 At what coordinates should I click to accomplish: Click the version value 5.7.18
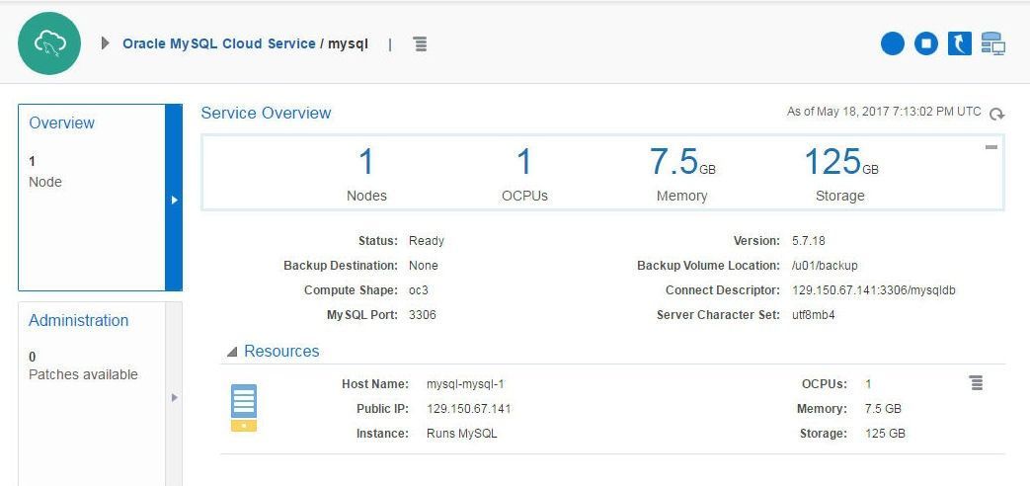[x=809, y=240]
